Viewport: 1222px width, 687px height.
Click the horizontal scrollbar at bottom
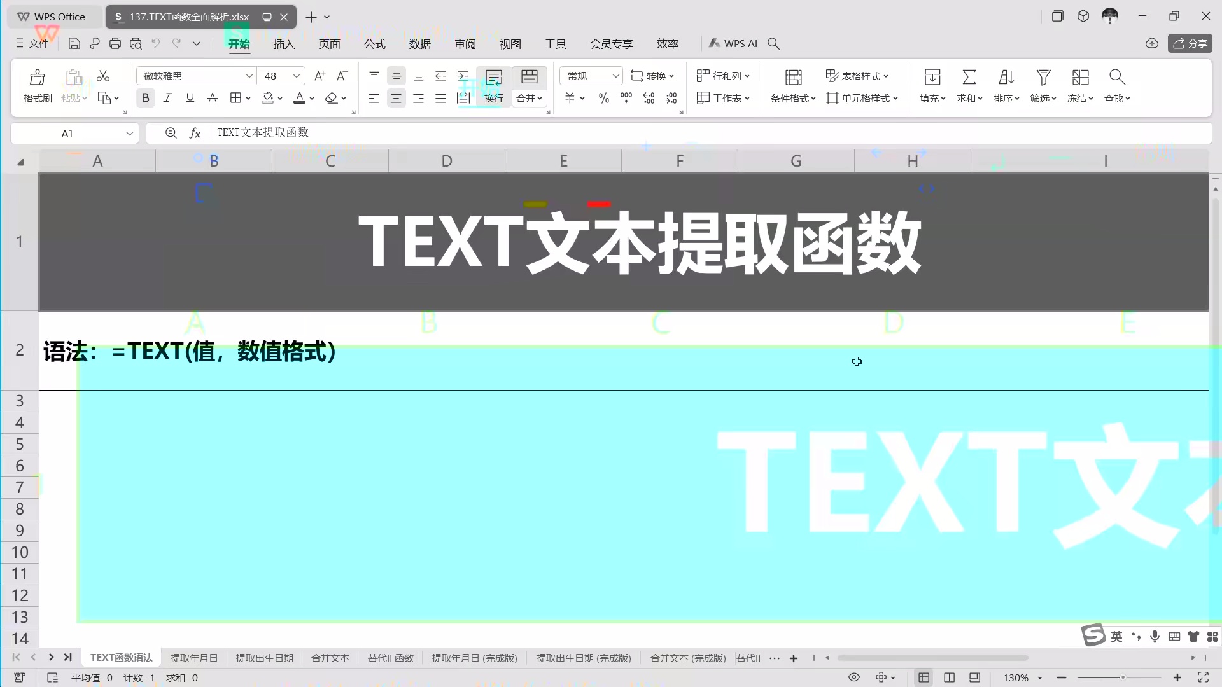(932, 658)
